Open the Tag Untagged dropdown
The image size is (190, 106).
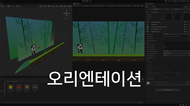click(160, 9)
